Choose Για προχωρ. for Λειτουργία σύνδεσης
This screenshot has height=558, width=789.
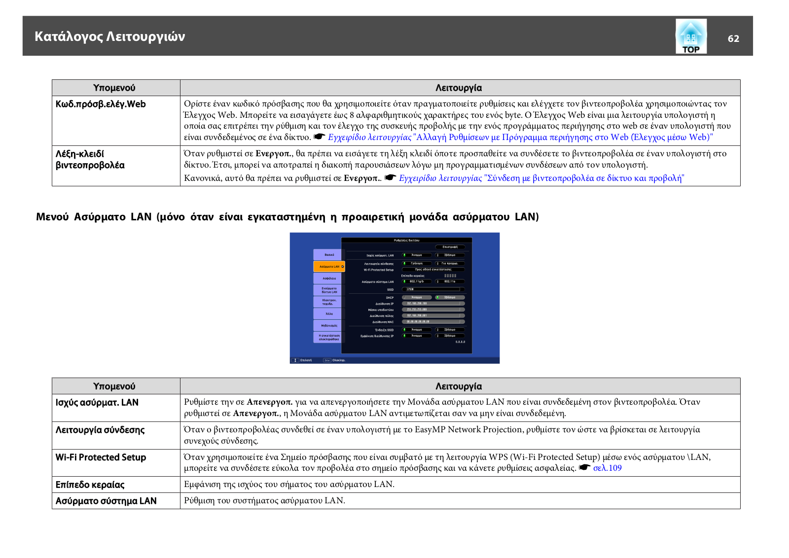point(450,263)
